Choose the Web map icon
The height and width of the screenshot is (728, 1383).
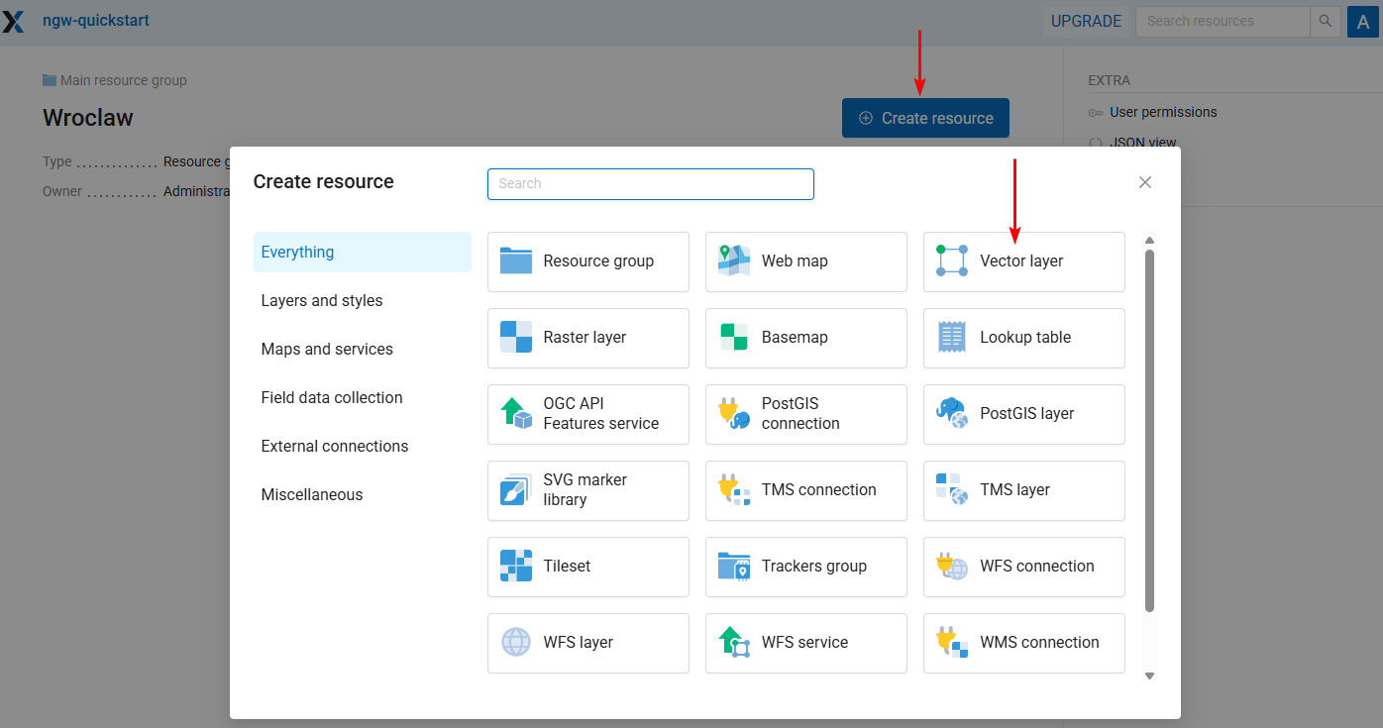734,261
